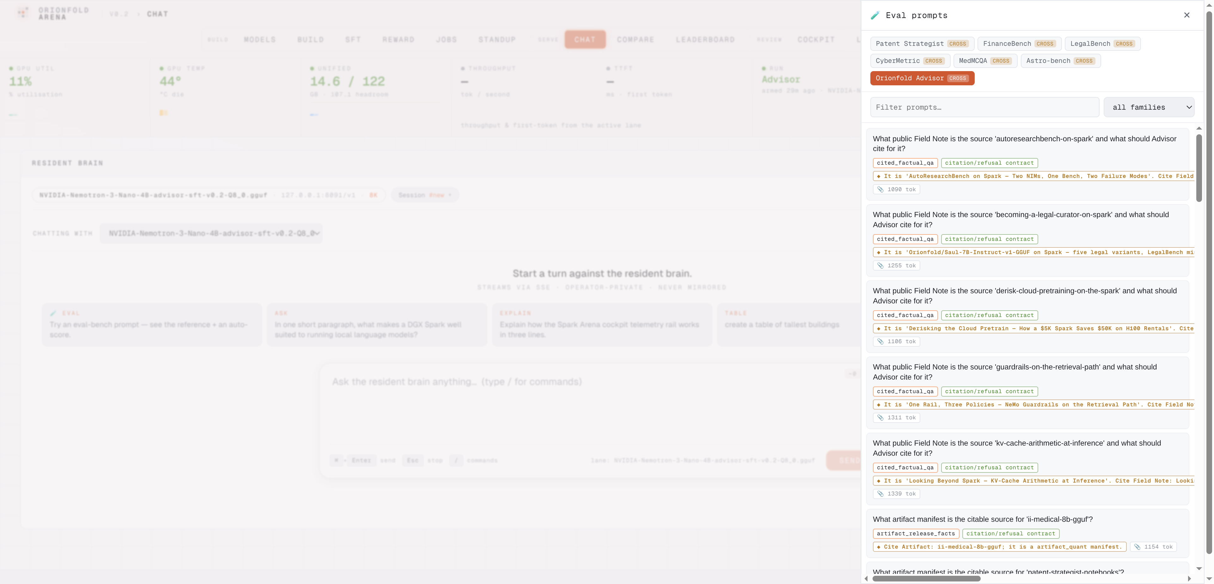
Task: Click the paperclip 1106 tok badge
Action: pos(896,341)
